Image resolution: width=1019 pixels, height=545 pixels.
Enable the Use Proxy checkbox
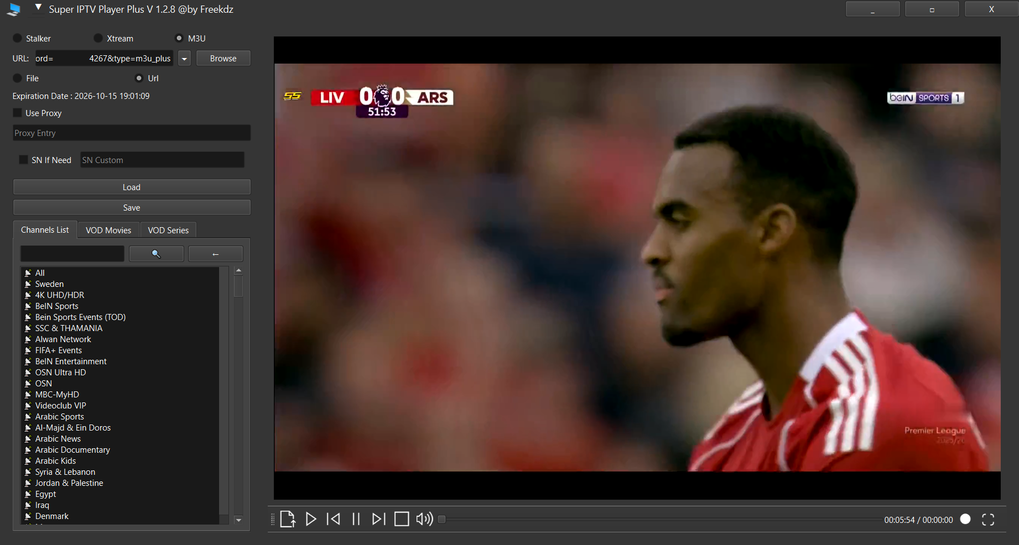click(x=18, y=113)
